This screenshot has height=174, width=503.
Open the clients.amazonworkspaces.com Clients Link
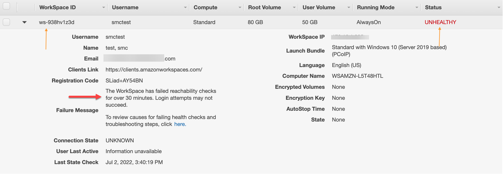(154, 70)
